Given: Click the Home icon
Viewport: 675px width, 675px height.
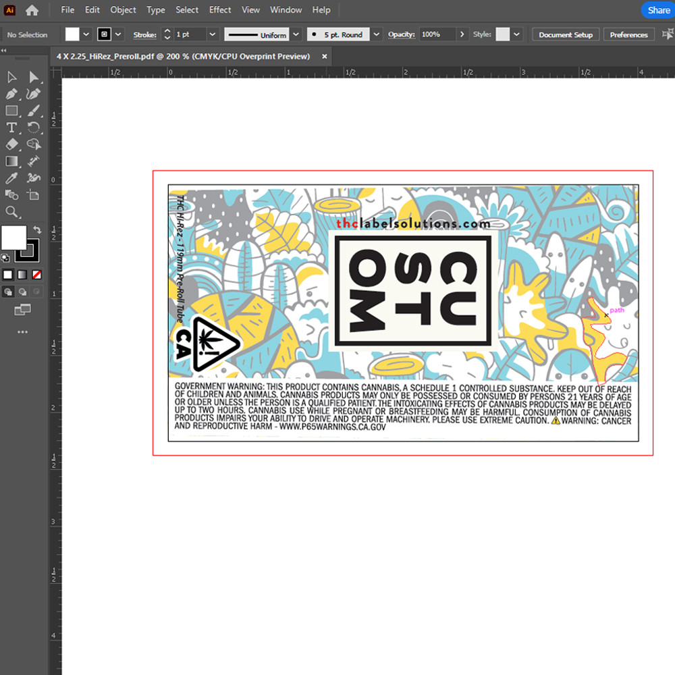Looking at the screenshot, I should pos(32,10).
